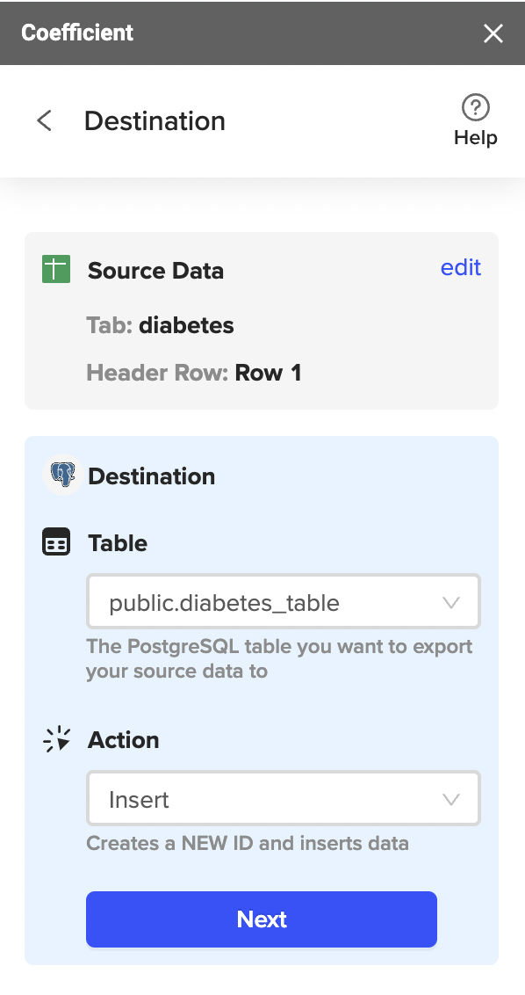Click the Coefficient title in the header bar
525x995 pixels.
coord(77,33)
